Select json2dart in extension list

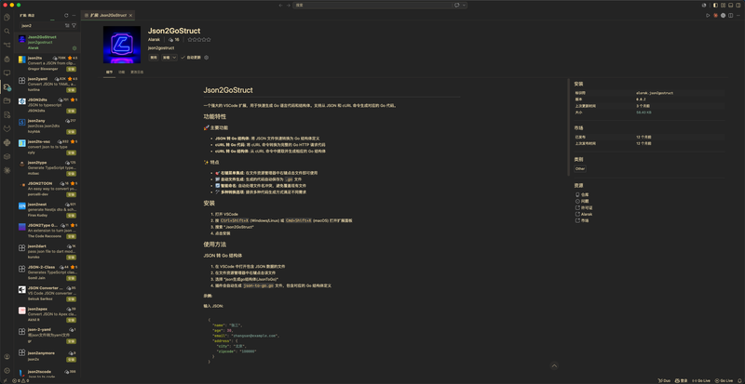click(47, 252)
